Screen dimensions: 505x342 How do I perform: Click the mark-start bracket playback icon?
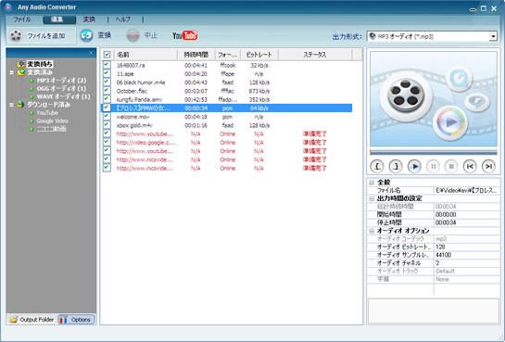click(377, 166)
